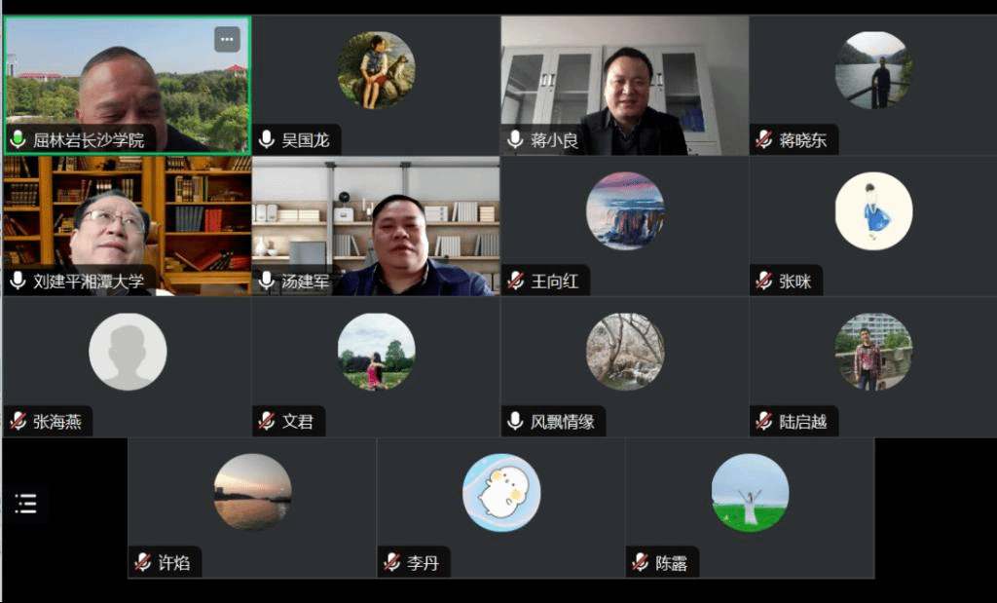Click muted microphone icon of 蒋晓东
Image resolution: width=997 pixels, height=603 pixels.
765,140
